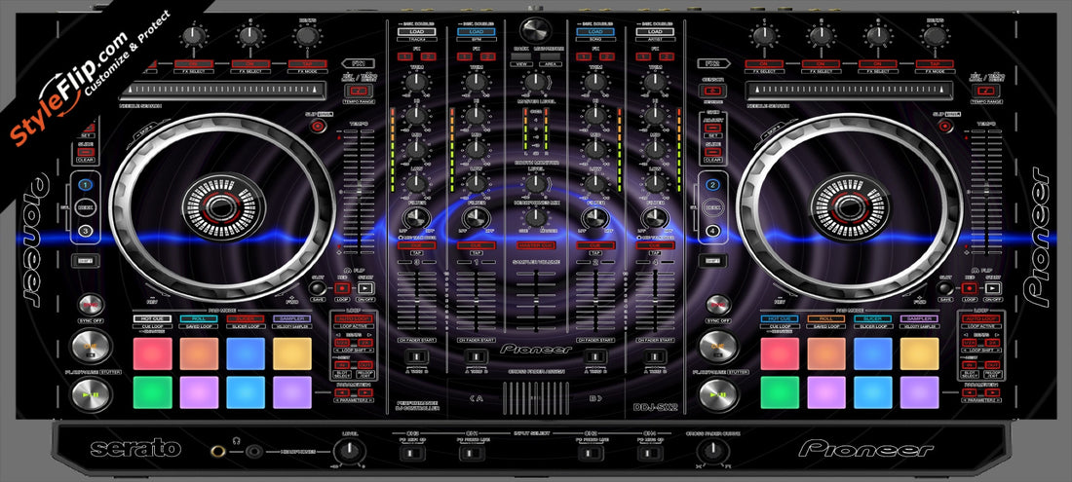Screen dimensions: 1072x482
Task: Click the left deck key lock/tempo range button
Action: [x=357, y=92]
